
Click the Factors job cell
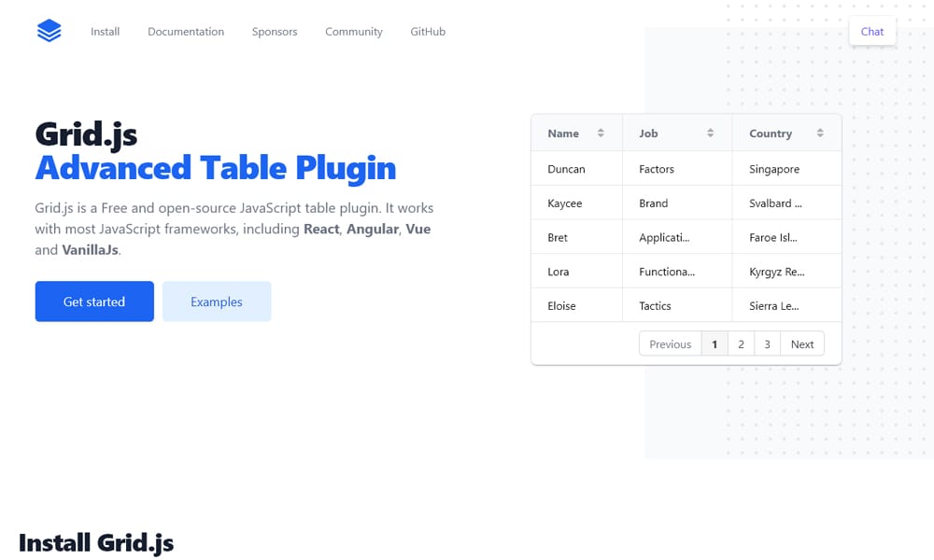(677, 169)
